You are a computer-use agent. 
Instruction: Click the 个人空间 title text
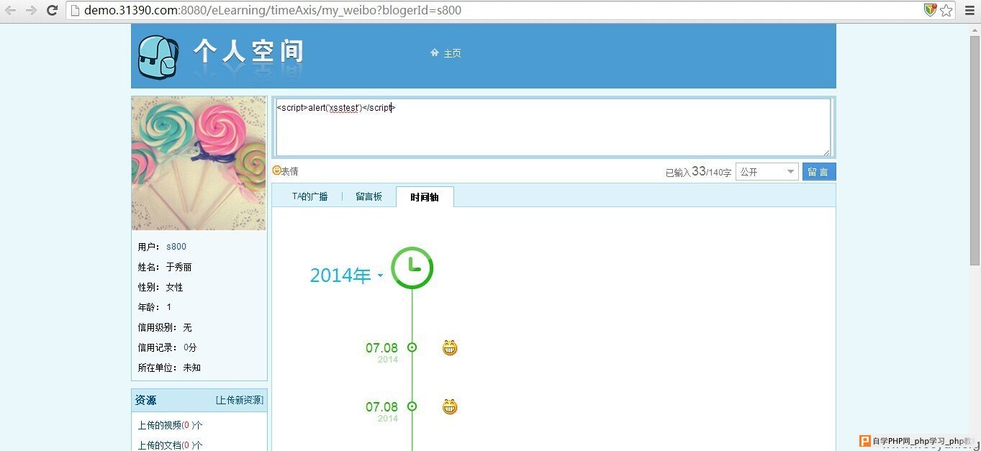click(x=248, y=52)
